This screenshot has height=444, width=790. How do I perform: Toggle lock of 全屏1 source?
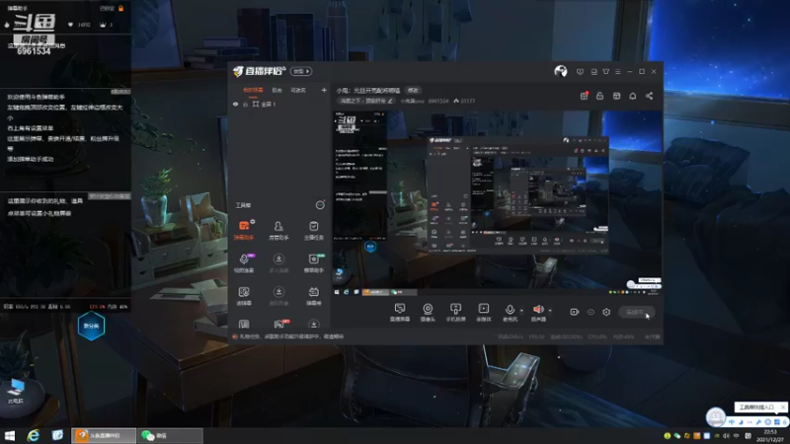click(245, 105)
